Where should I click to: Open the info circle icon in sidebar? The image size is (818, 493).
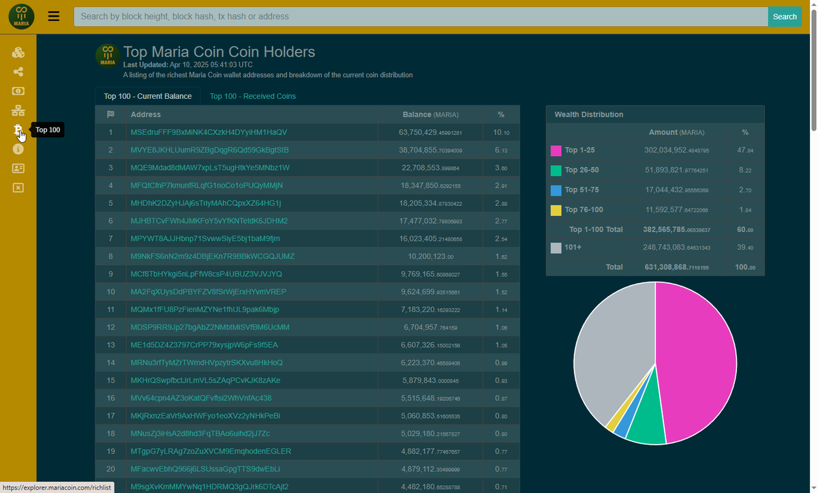pos(18,149)
